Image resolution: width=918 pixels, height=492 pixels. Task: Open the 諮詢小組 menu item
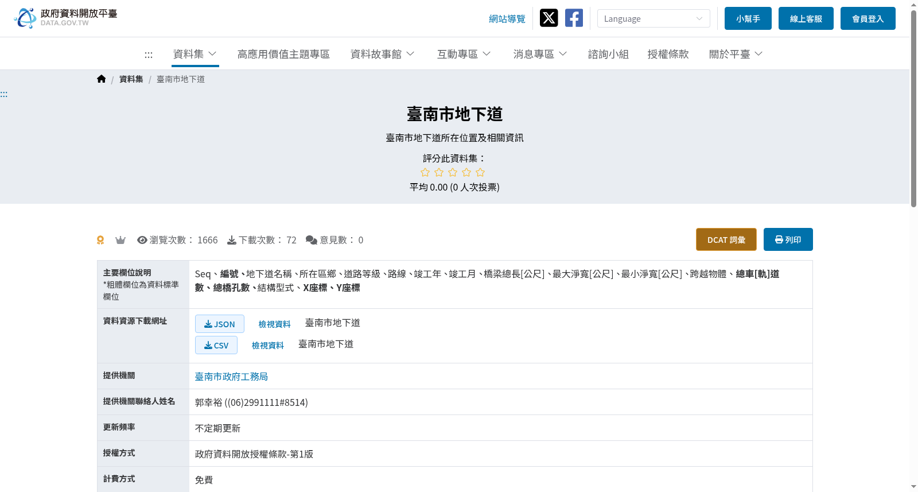coord(608,54)
